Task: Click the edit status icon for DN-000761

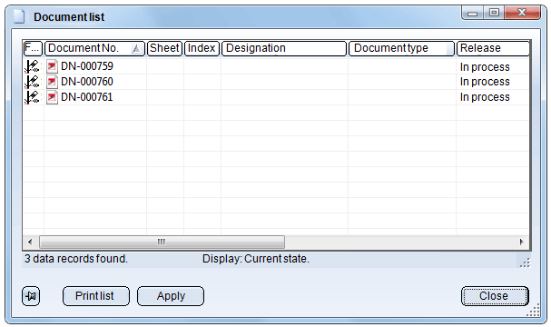Action: pyautogui.click(x=33, y=97)
